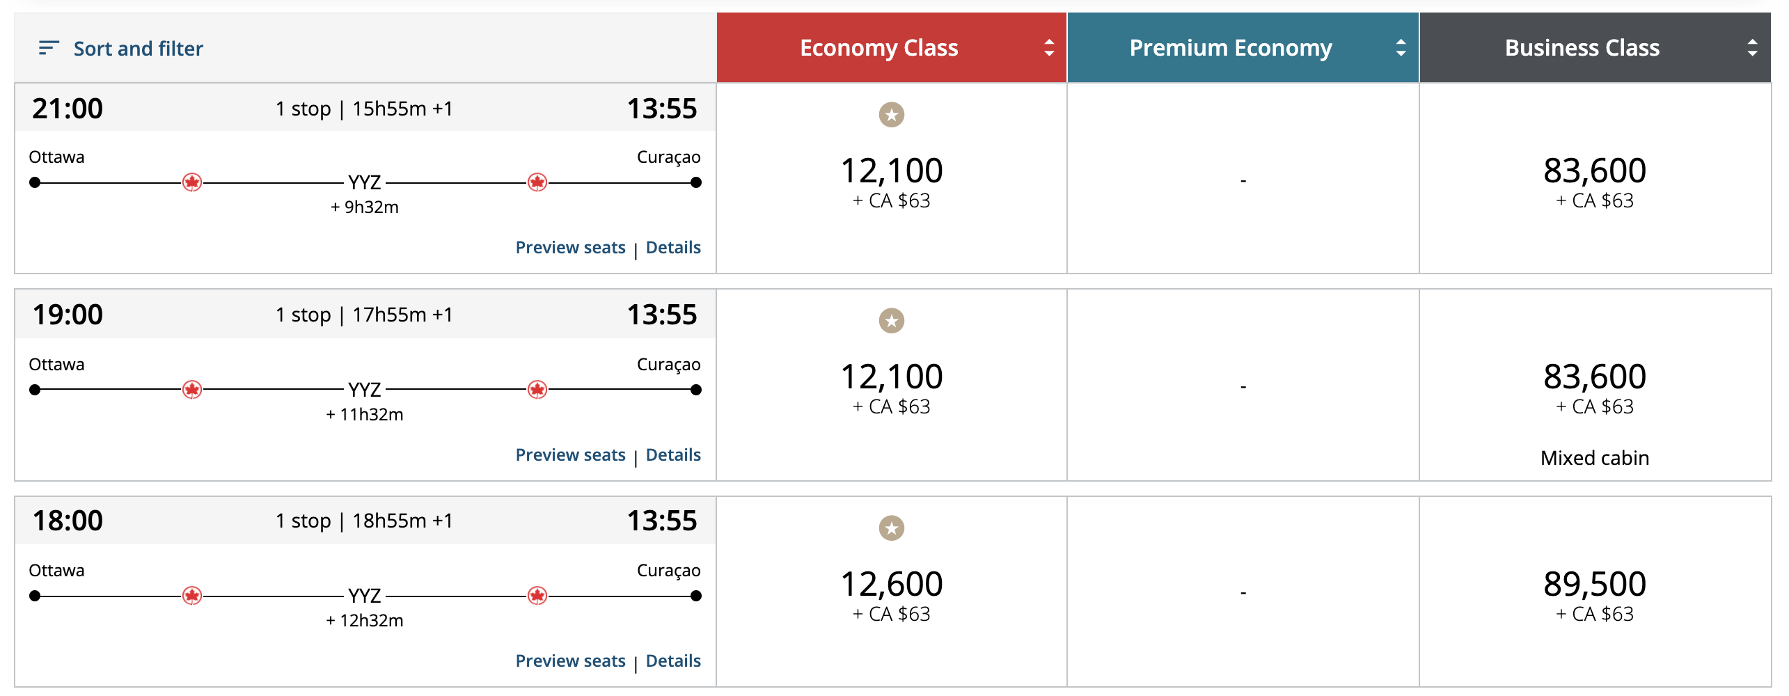Image resolution: width=1789 pixels, height=696 pixels.
Task: Select the Economy Class column header
Action: point(878,48)
